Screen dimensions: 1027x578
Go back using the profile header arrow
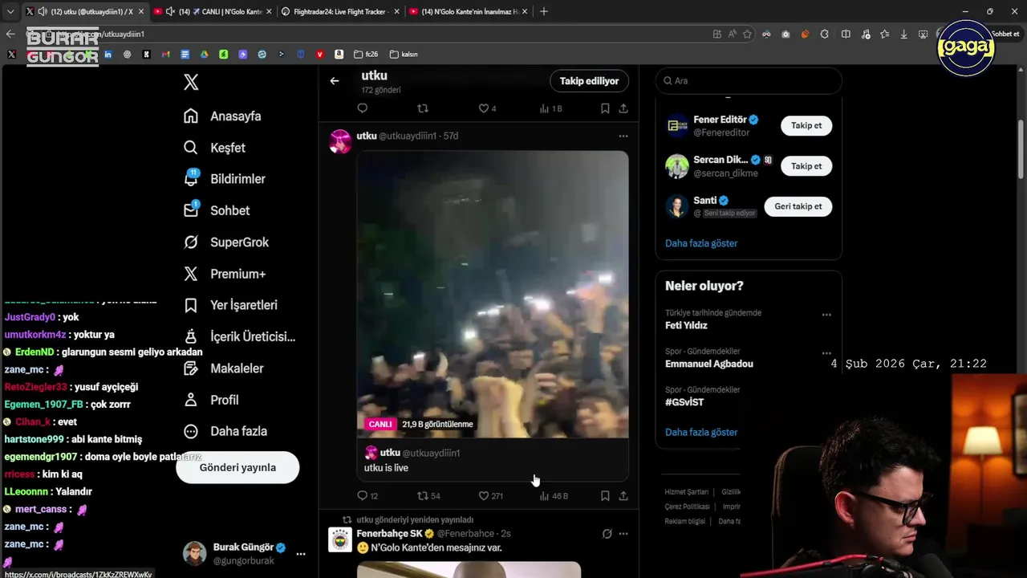pyautogui.click(x=335, y=81)
